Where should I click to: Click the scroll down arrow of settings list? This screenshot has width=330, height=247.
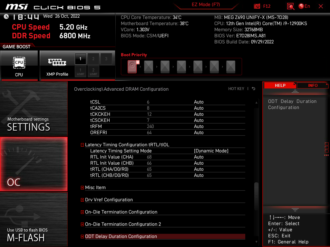pyautogui.click(x=256, y=242)
